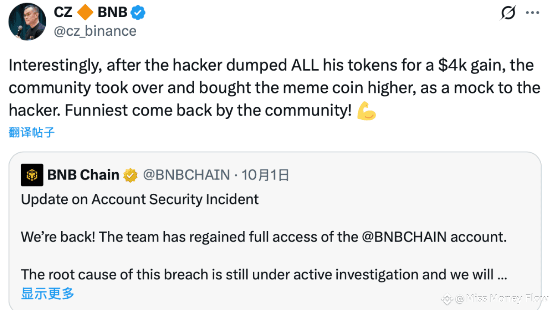Click the flexed biceps emoji

367,112
